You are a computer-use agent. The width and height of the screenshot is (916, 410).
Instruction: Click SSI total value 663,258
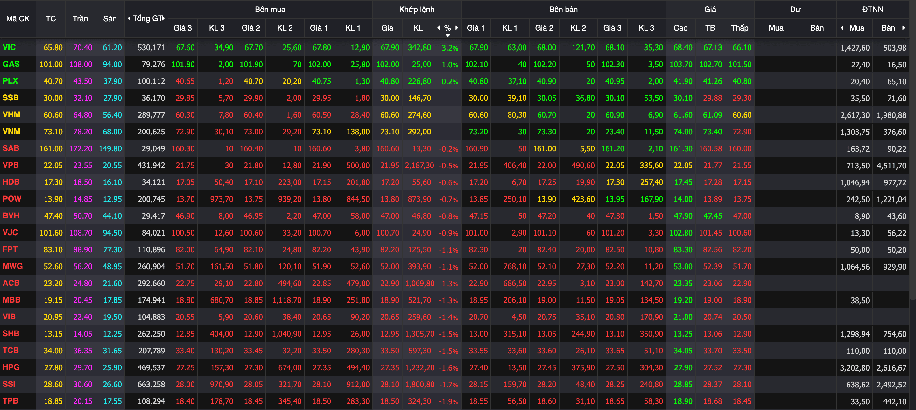tap(151, 385)
